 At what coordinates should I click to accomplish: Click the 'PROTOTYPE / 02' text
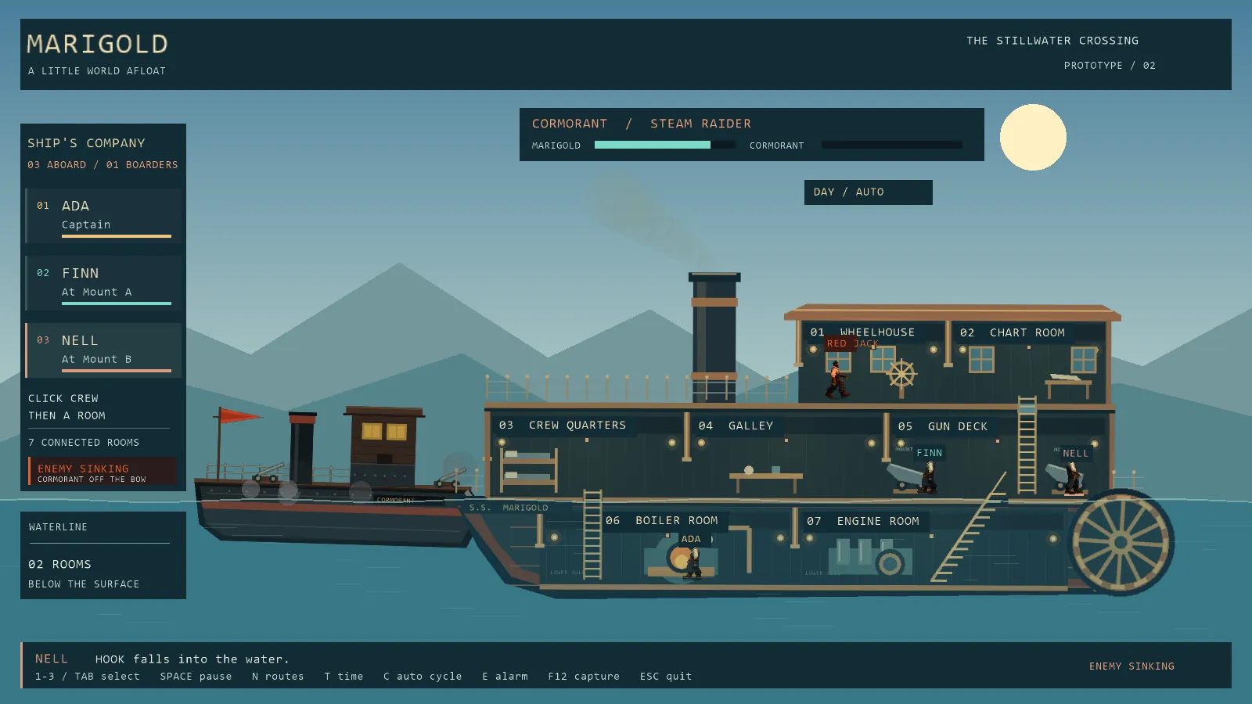tap(1110, 66)
